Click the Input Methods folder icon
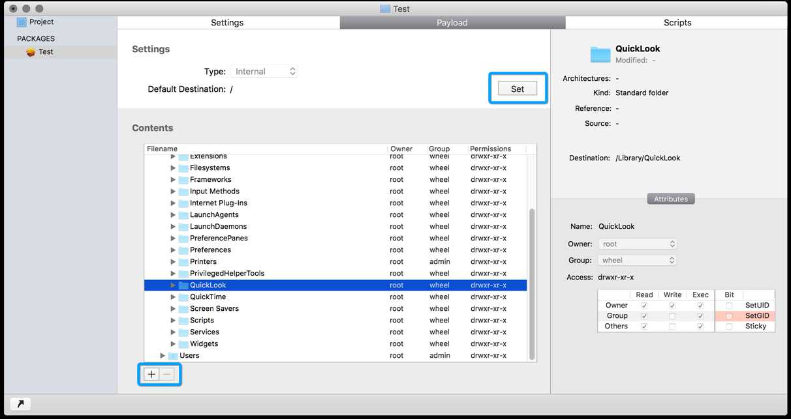Image resolution: width=791 pixels, height=419 pixels. 183,192
